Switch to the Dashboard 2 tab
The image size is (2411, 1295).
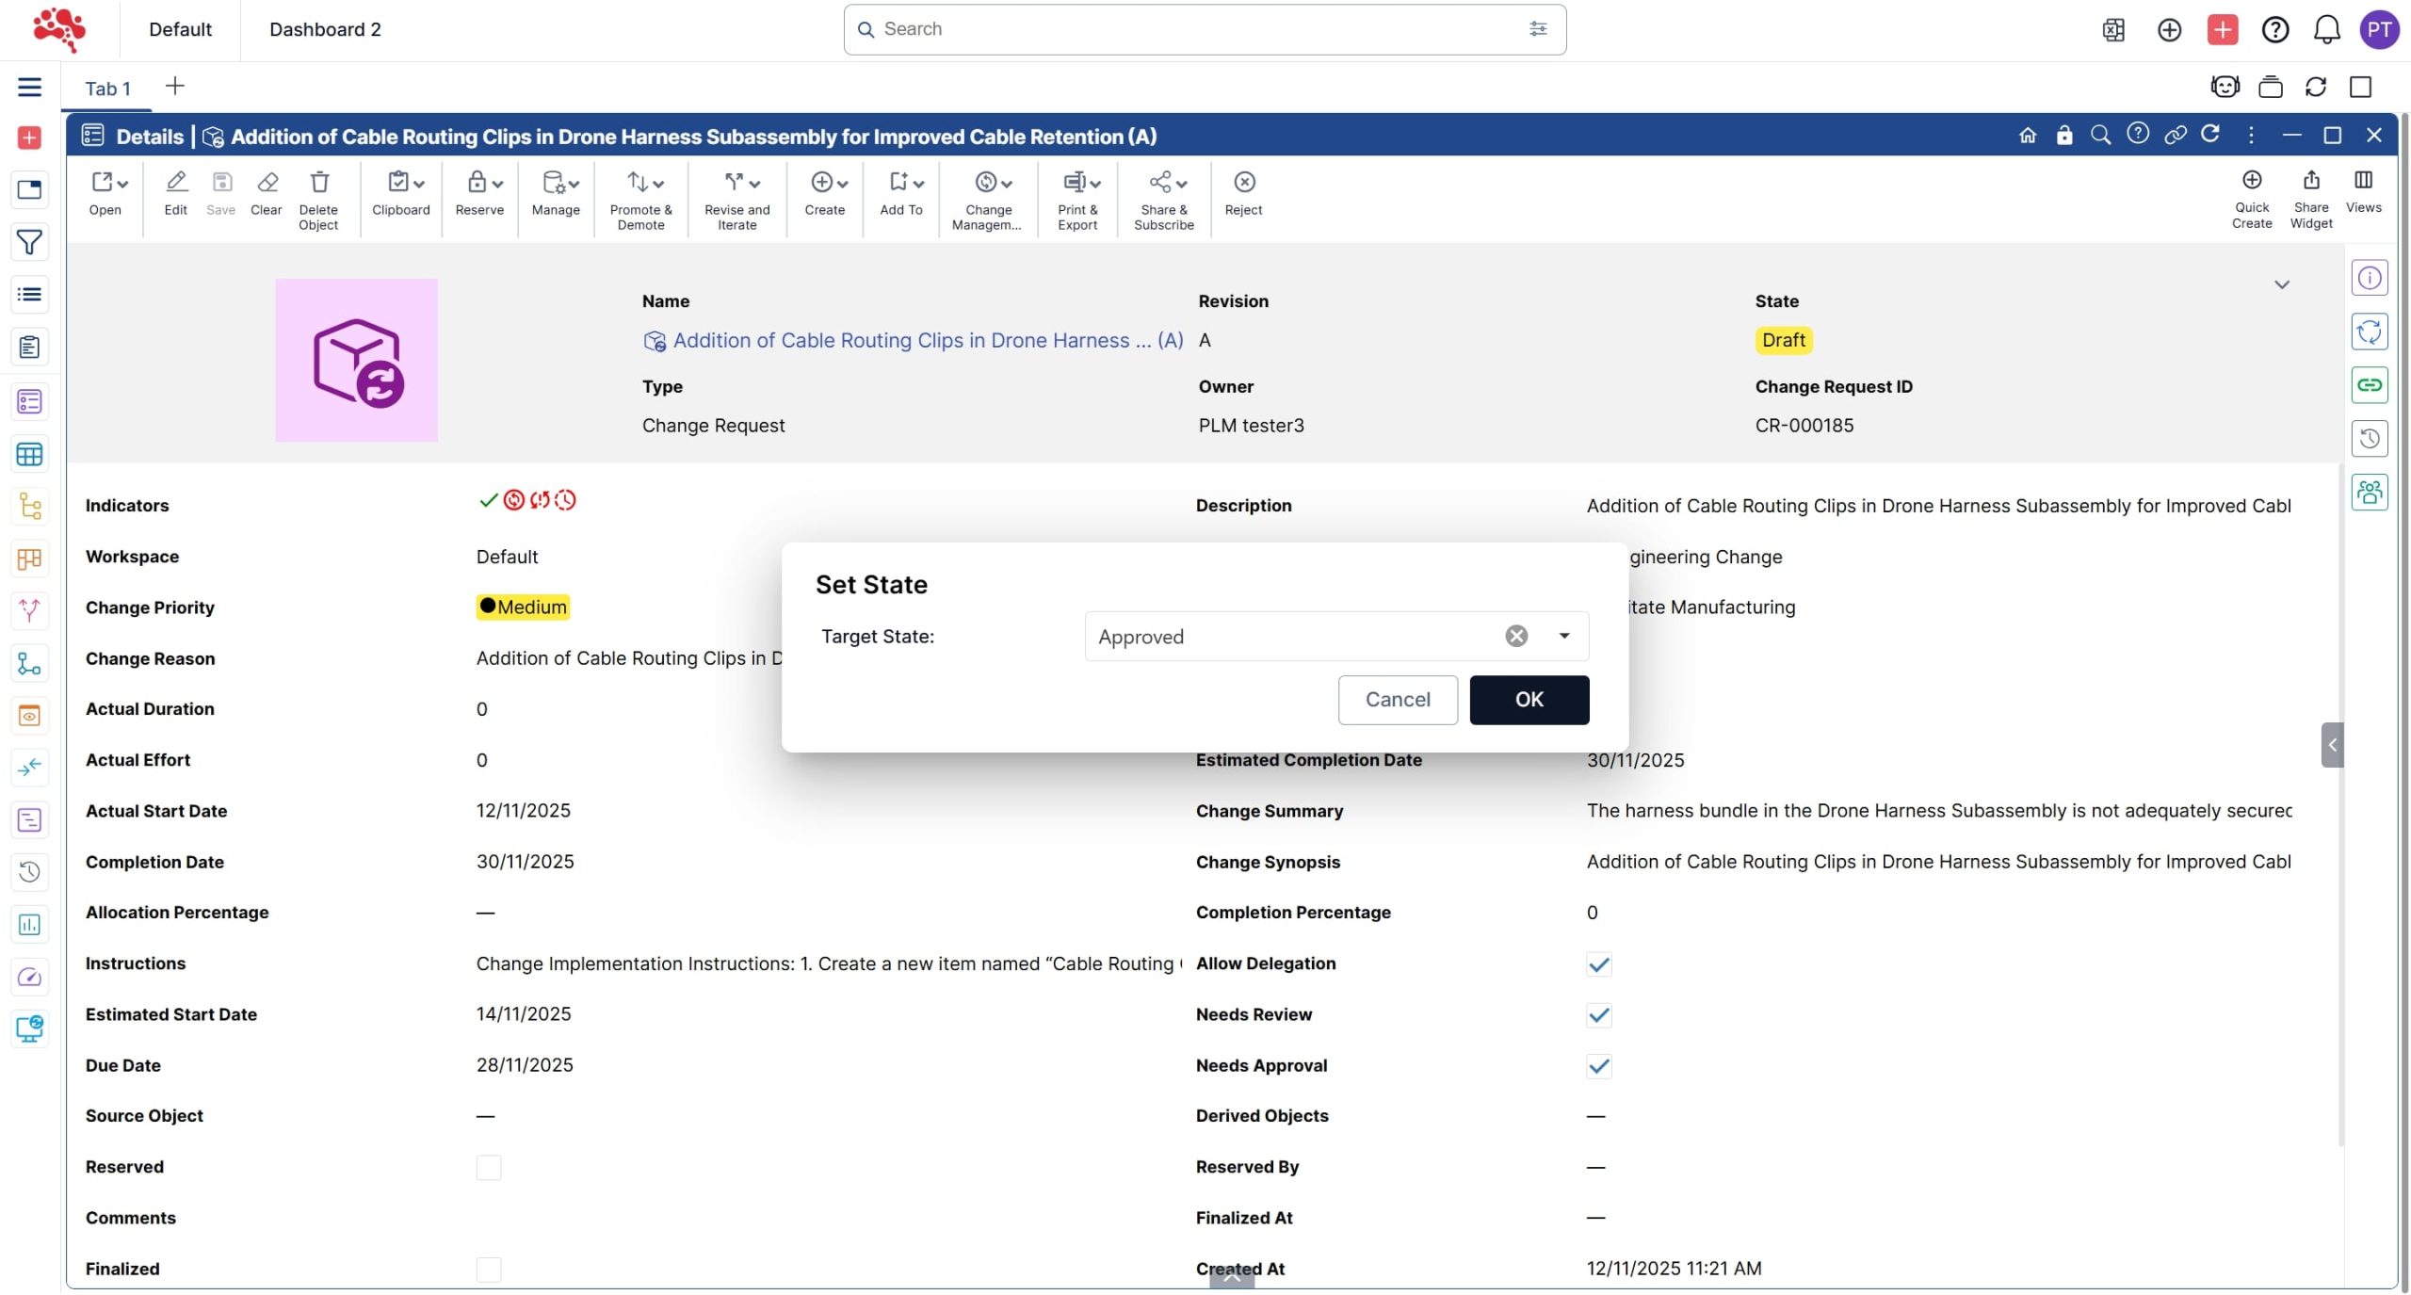click(x=325, y=30)
